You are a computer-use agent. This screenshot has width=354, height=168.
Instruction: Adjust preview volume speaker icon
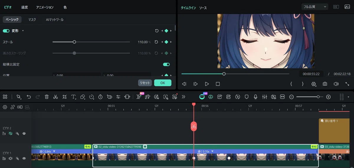point(336,84)
